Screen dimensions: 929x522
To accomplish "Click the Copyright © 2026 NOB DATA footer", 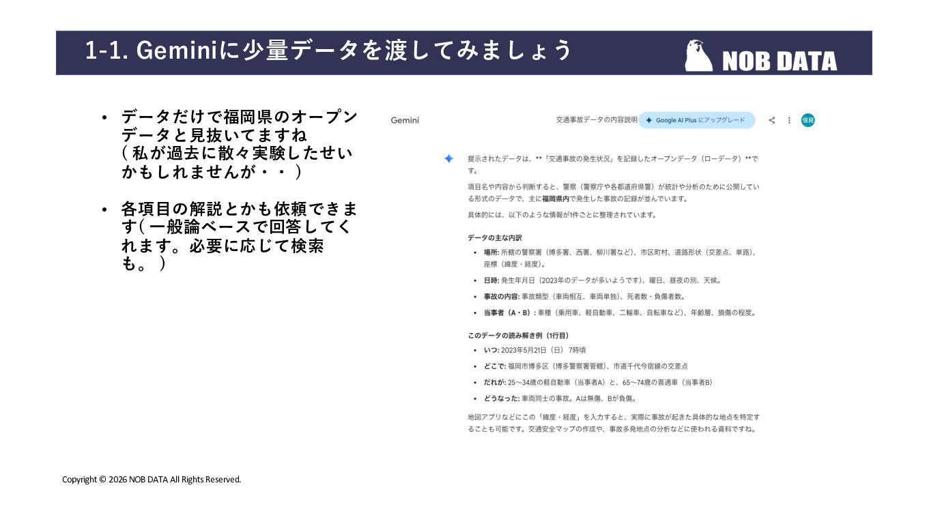I will point(152,480).
